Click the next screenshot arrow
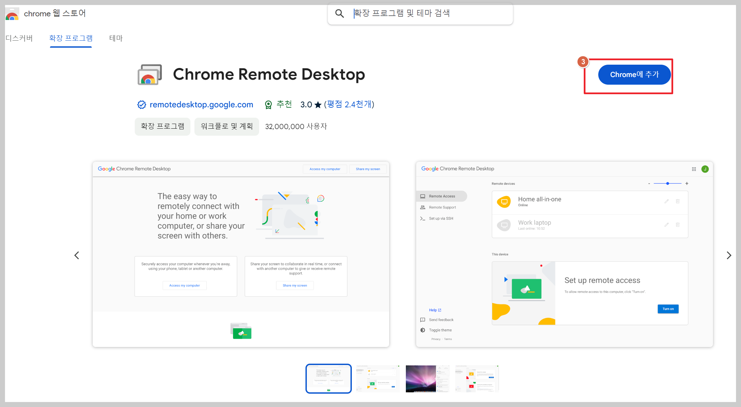Screen dimensions: 741x407 tap(729, 255)
